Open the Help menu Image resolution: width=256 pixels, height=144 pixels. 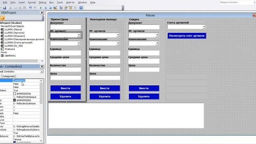click(x=92, y=2)
